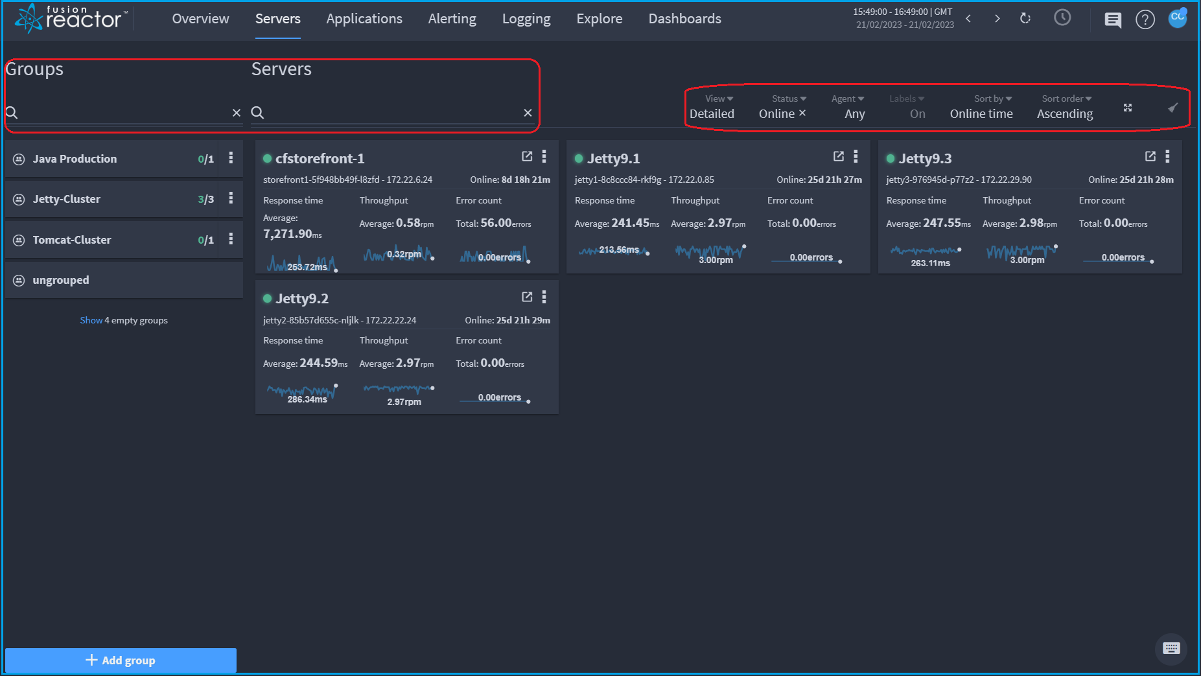The image size is (1201, 676).
Task: Click the Servers search magnifier icon
Action: point(257,113)
